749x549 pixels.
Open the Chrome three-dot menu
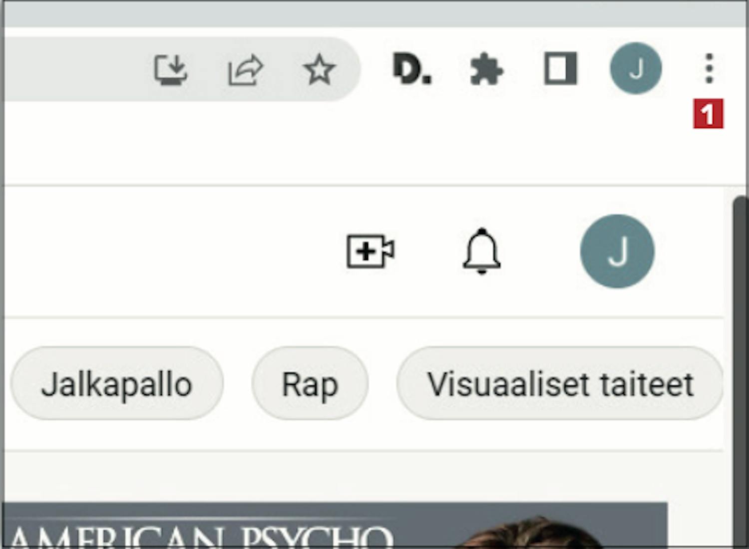[x=709, y=68]
